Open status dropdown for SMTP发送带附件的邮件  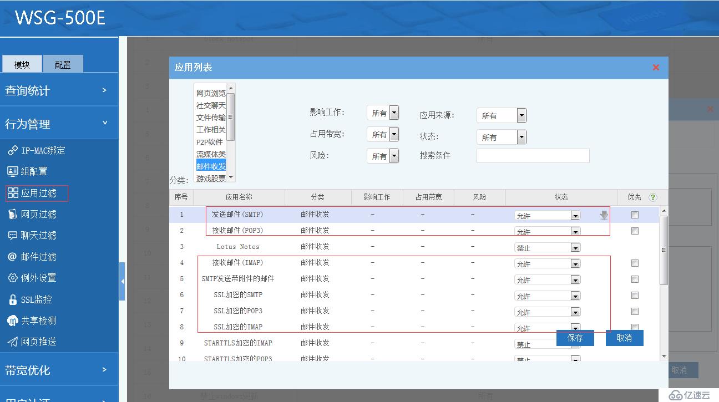click(x=548, y=280)
